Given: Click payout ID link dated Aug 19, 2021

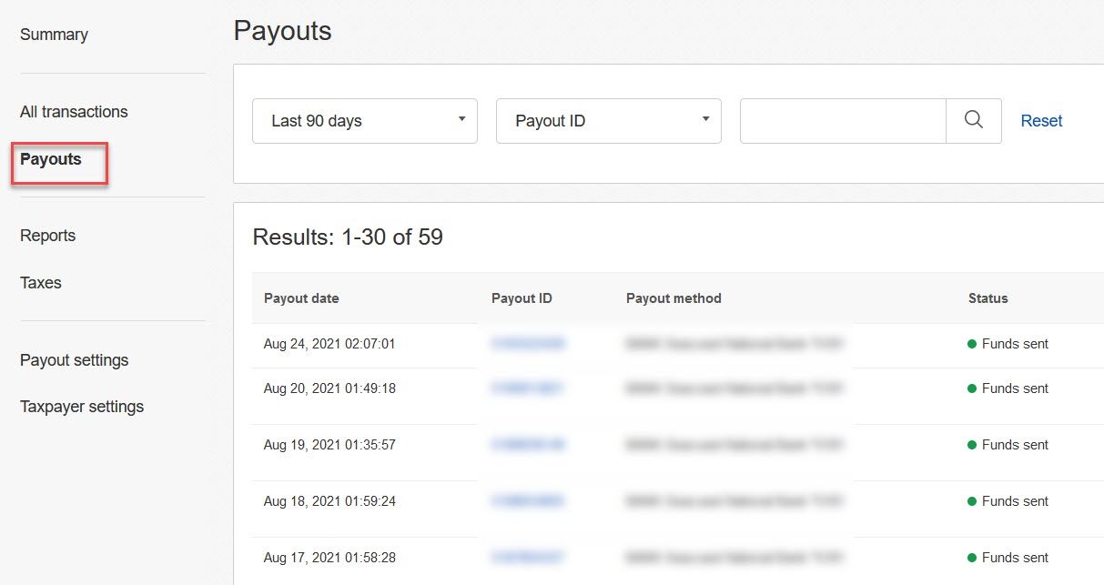Looking at the screenshot, I should (528, 445).
